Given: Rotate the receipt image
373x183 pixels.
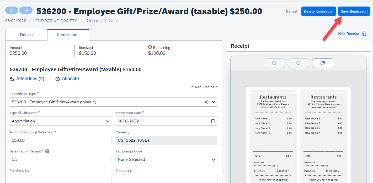Looking at the screenshot, I should point(322,63).
